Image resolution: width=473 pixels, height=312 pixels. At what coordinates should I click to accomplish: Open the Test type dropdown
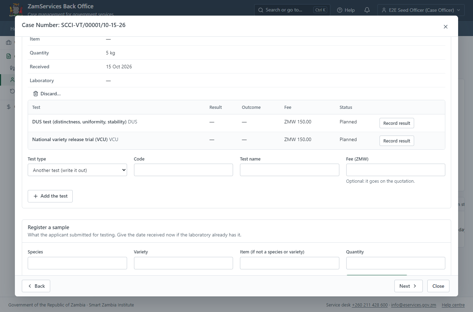tap(77, 170)
